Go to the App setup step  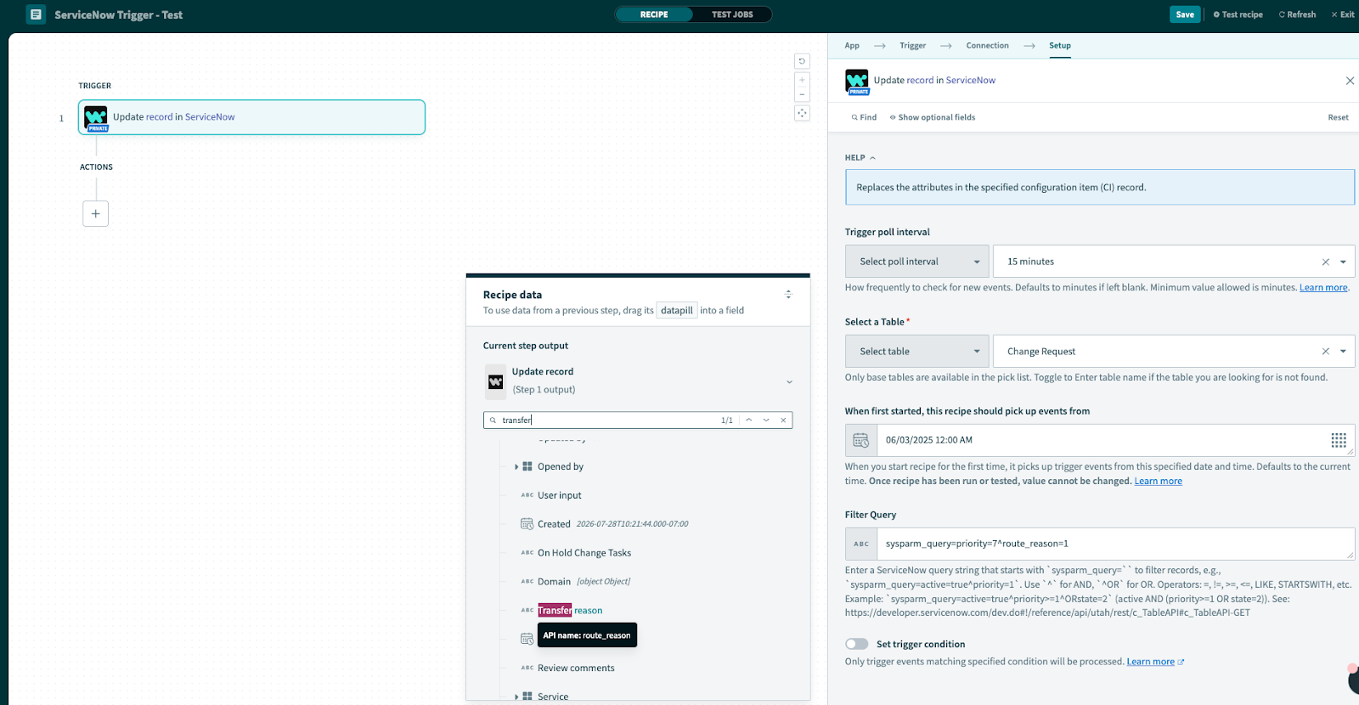pos(852,46)
